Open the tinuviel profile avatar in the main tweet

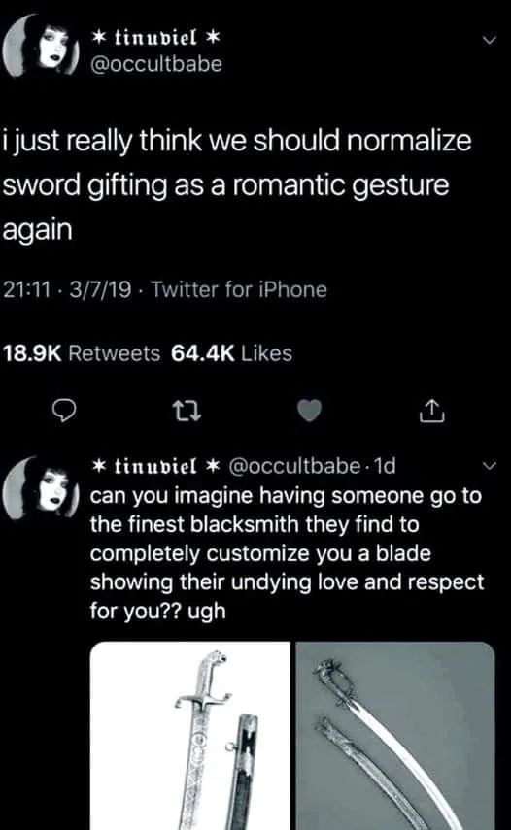click(42, 46)
